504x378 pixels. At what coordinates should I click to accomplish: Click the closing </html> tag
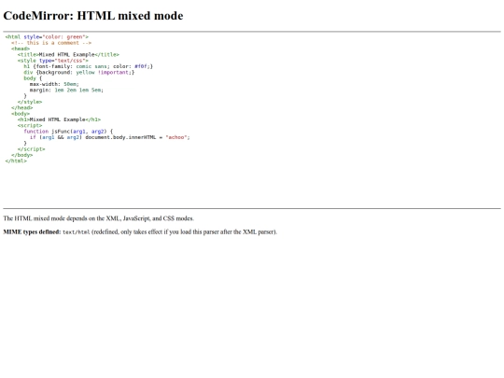pos(16,161)
